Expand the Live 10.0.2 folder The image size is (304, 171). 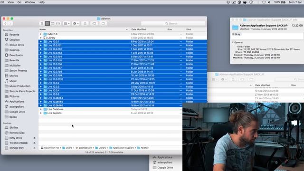(x=41, y=83)
